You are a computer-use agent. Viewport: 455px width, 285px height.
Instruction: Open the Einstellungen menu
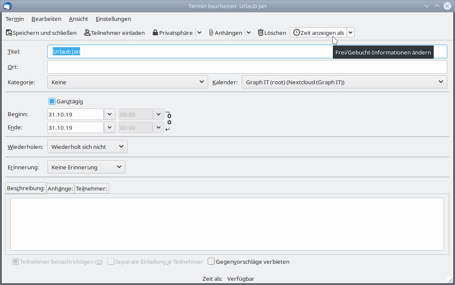click(113, 19)
